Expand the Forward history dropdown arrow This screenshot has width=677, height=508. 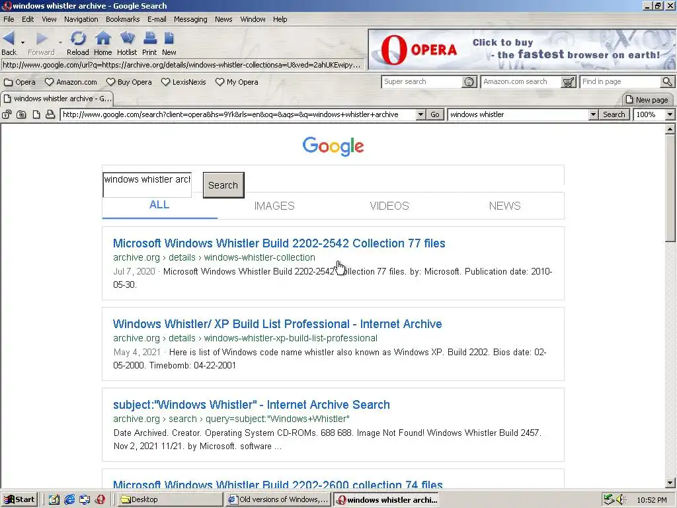click(x=60, y=42)
